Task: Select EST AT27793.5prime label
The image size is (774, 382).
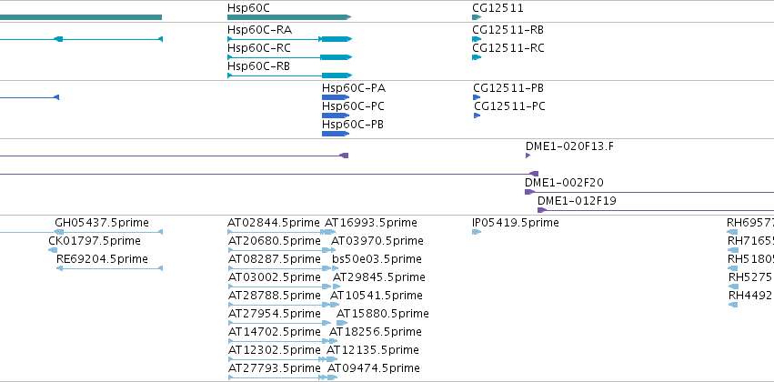Action: coord(275,368)
